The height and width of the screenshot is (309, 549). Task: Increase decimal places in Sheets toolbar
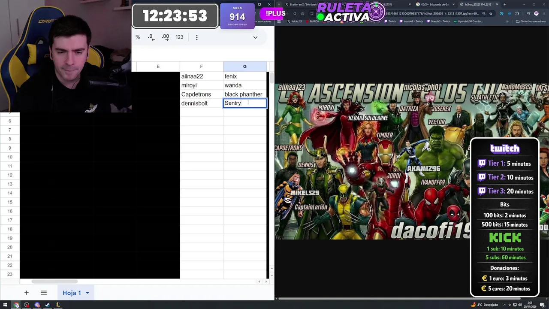pyautogui.click(x=165, y=37)
